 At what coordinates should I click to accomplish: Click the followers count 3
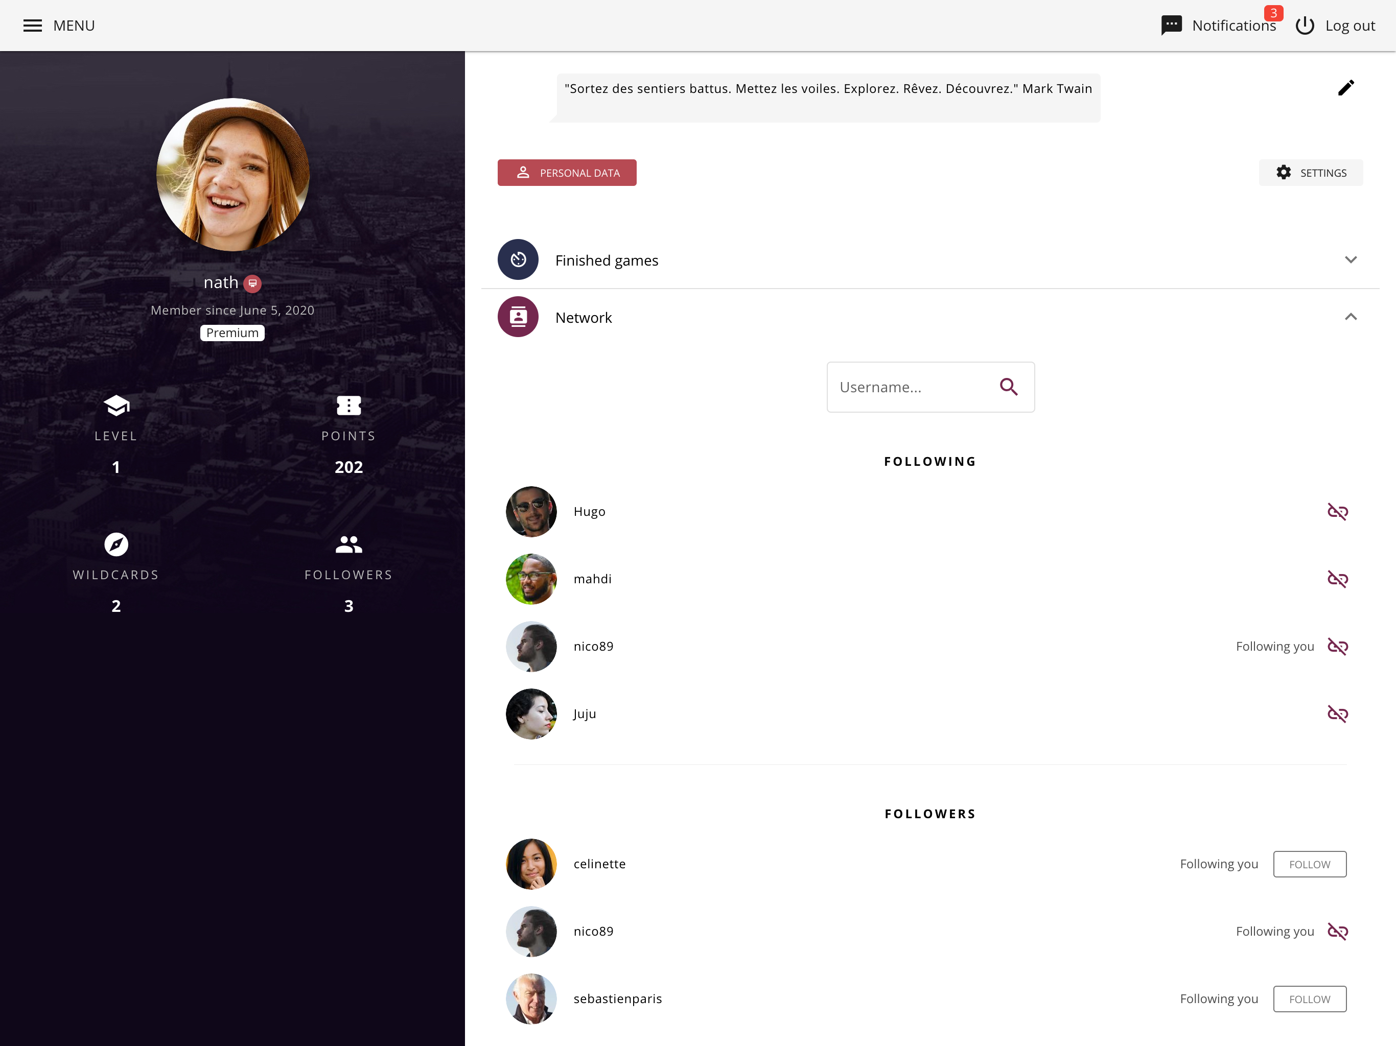(x=348, y=606)
